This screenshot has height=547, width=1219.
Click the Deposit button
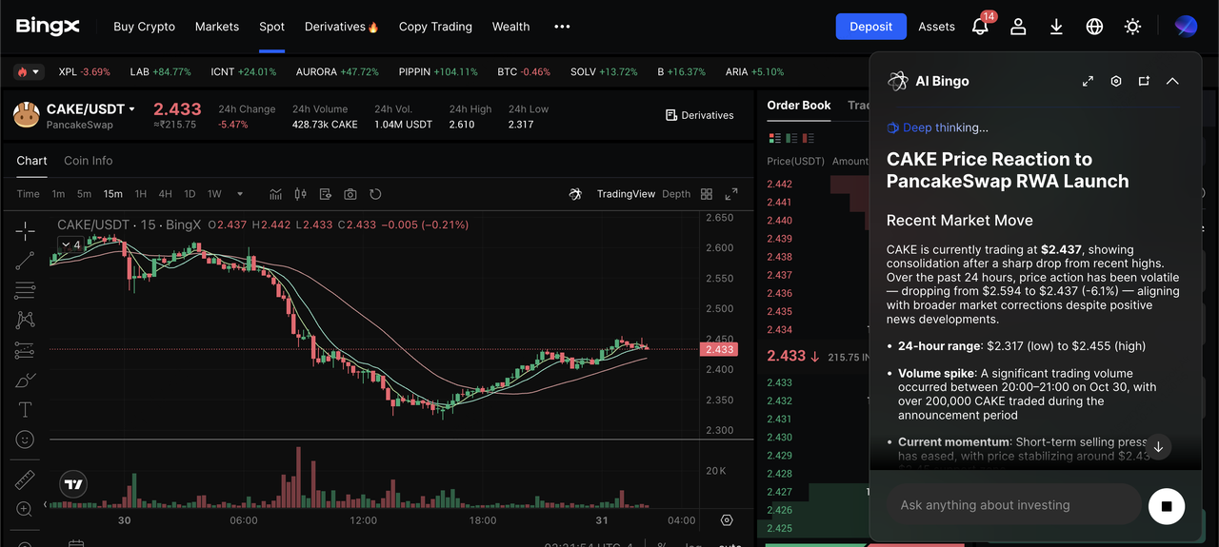[870, 27]
